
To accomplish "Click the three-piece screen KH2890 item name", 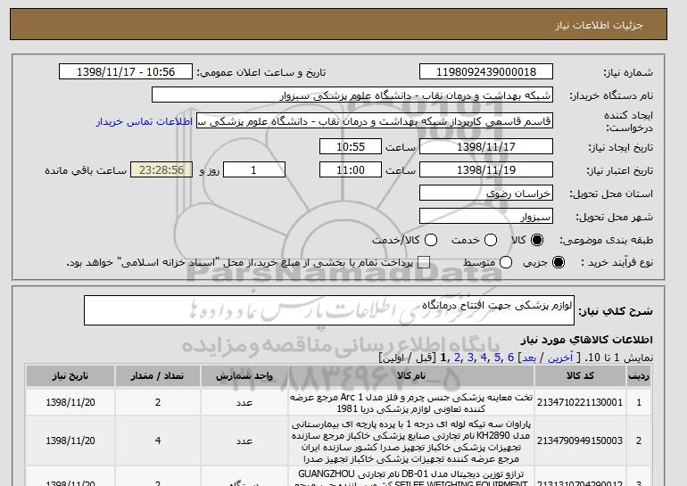I will pyautogui.click(x=411, y=441).
